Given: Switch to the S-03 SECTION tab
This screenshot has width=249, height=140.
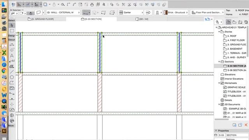Looking at the screenshot, I should tap(91, 19).
